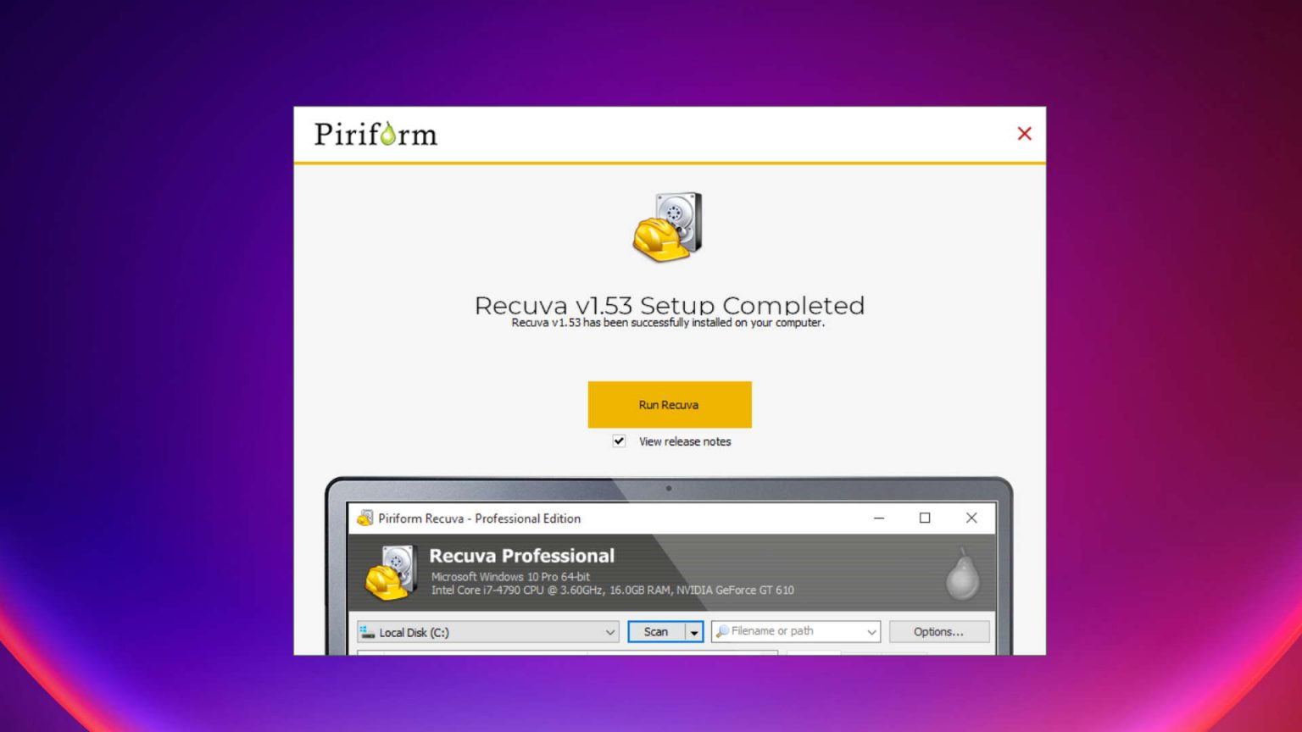Click the Run Recuva button
This screenshot has height=732, width=1302.
[x=670, y=405]
